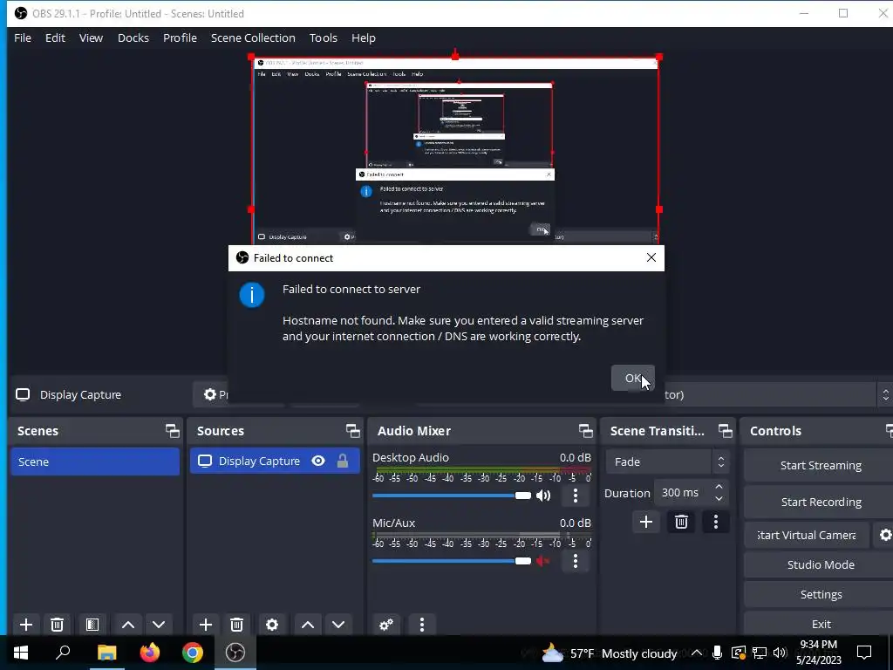This screenshot has width=893, height=670.
Task: Click Start Virtual Camera button
Action: click(807, 535)
